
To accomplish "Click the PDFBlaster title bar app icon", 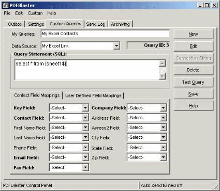I will pos(6,5).
